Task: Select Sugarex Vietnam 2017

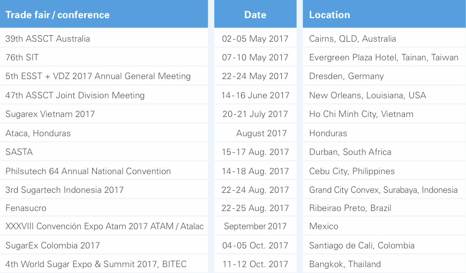Action: tap(50, 114)
